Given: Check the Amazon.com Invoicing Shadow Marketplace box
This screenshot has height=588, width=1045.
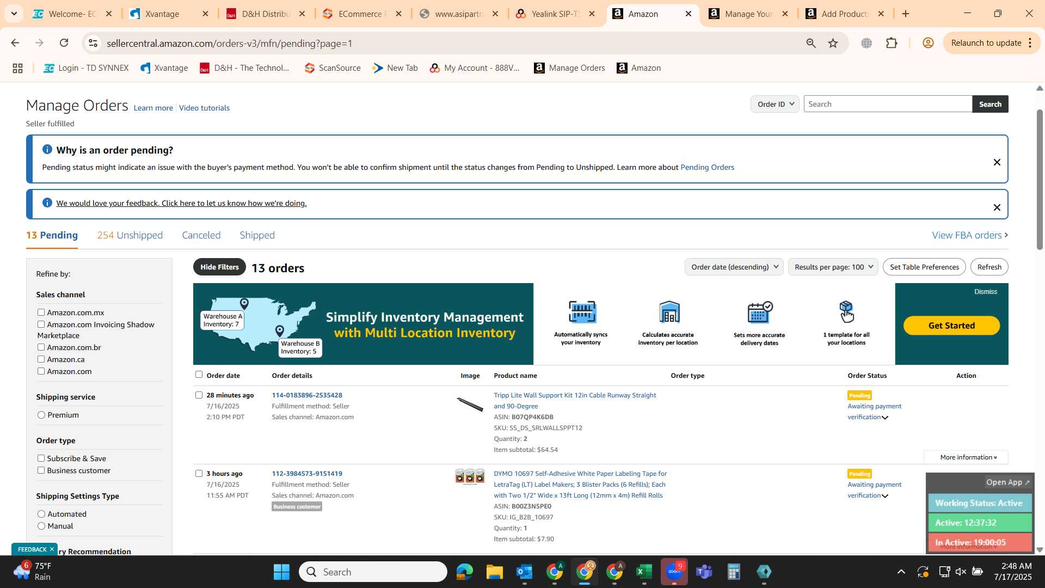Looking at the screenshot, I should [41, 324].
